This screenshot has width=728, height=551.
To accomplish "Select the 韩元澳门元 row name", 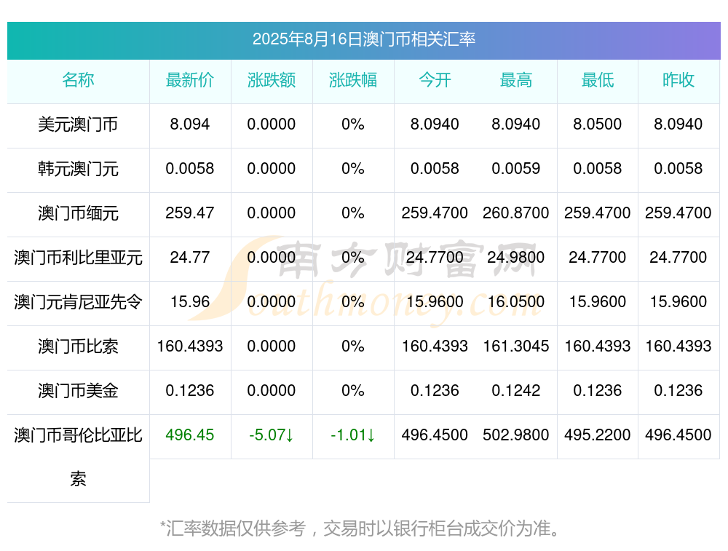I will tap(78, 169).
